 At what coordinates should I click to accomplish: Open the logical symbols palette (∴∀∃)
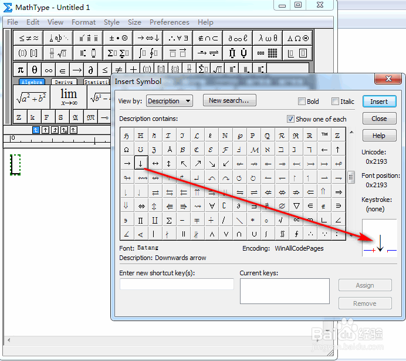tap(178, 38)
